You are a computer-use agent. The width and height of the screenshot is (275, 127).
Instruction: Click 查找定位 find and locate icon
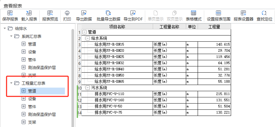[264, 13]
